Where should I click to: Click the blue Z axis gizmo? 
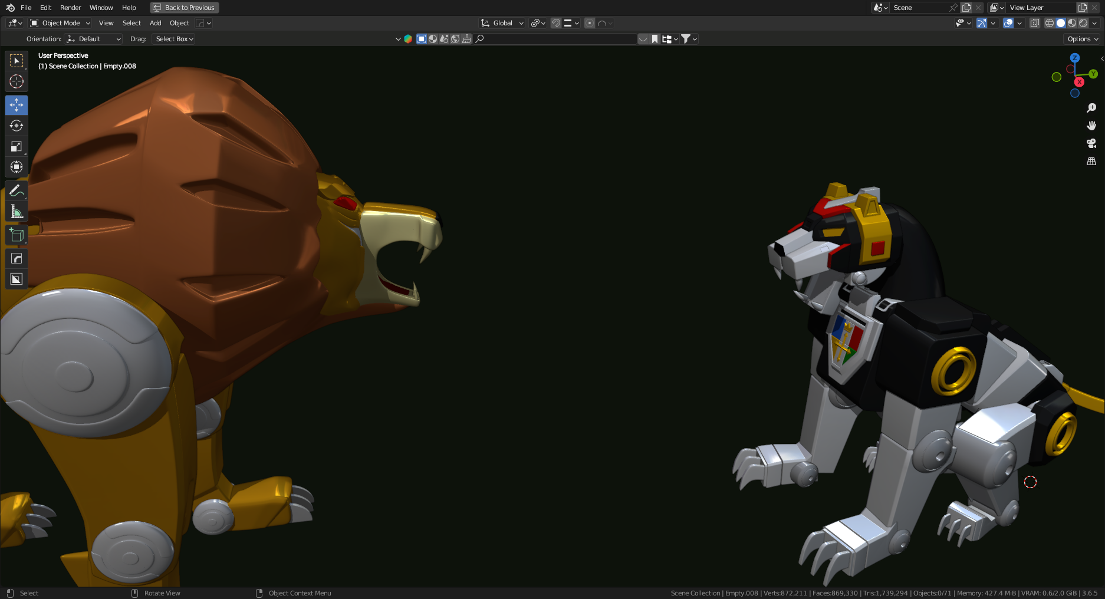1075,58
